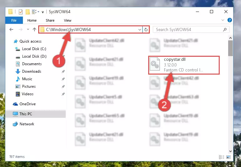Image resolution: width=241 pixels, height=167 pixels.
Task: Open Documents in navigation pane
Action: click(x=32, y=64)
